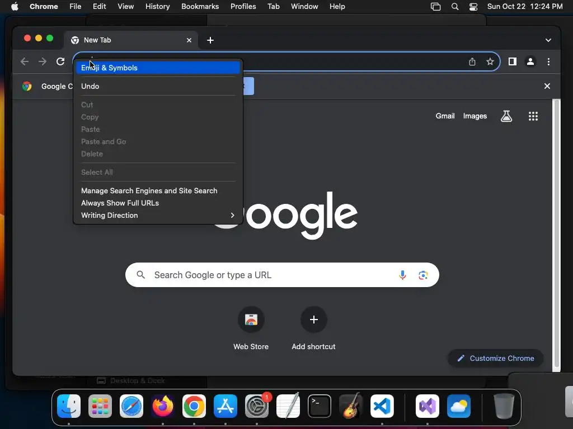The height and width of the screenshot is (429, 573).
Task: Dismiss the Google Chrome infobar
Action: tap(547, 86)
